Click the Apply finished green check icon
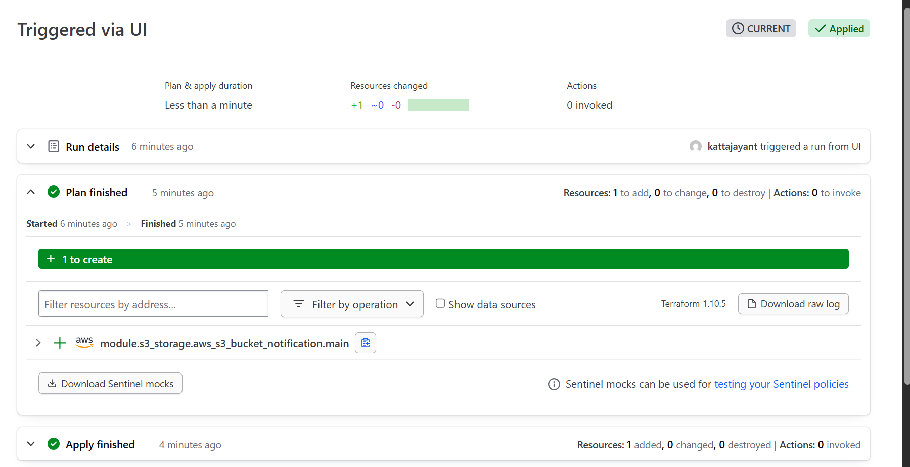This screenshot has width=910, height=467. (x=54, y=444)
